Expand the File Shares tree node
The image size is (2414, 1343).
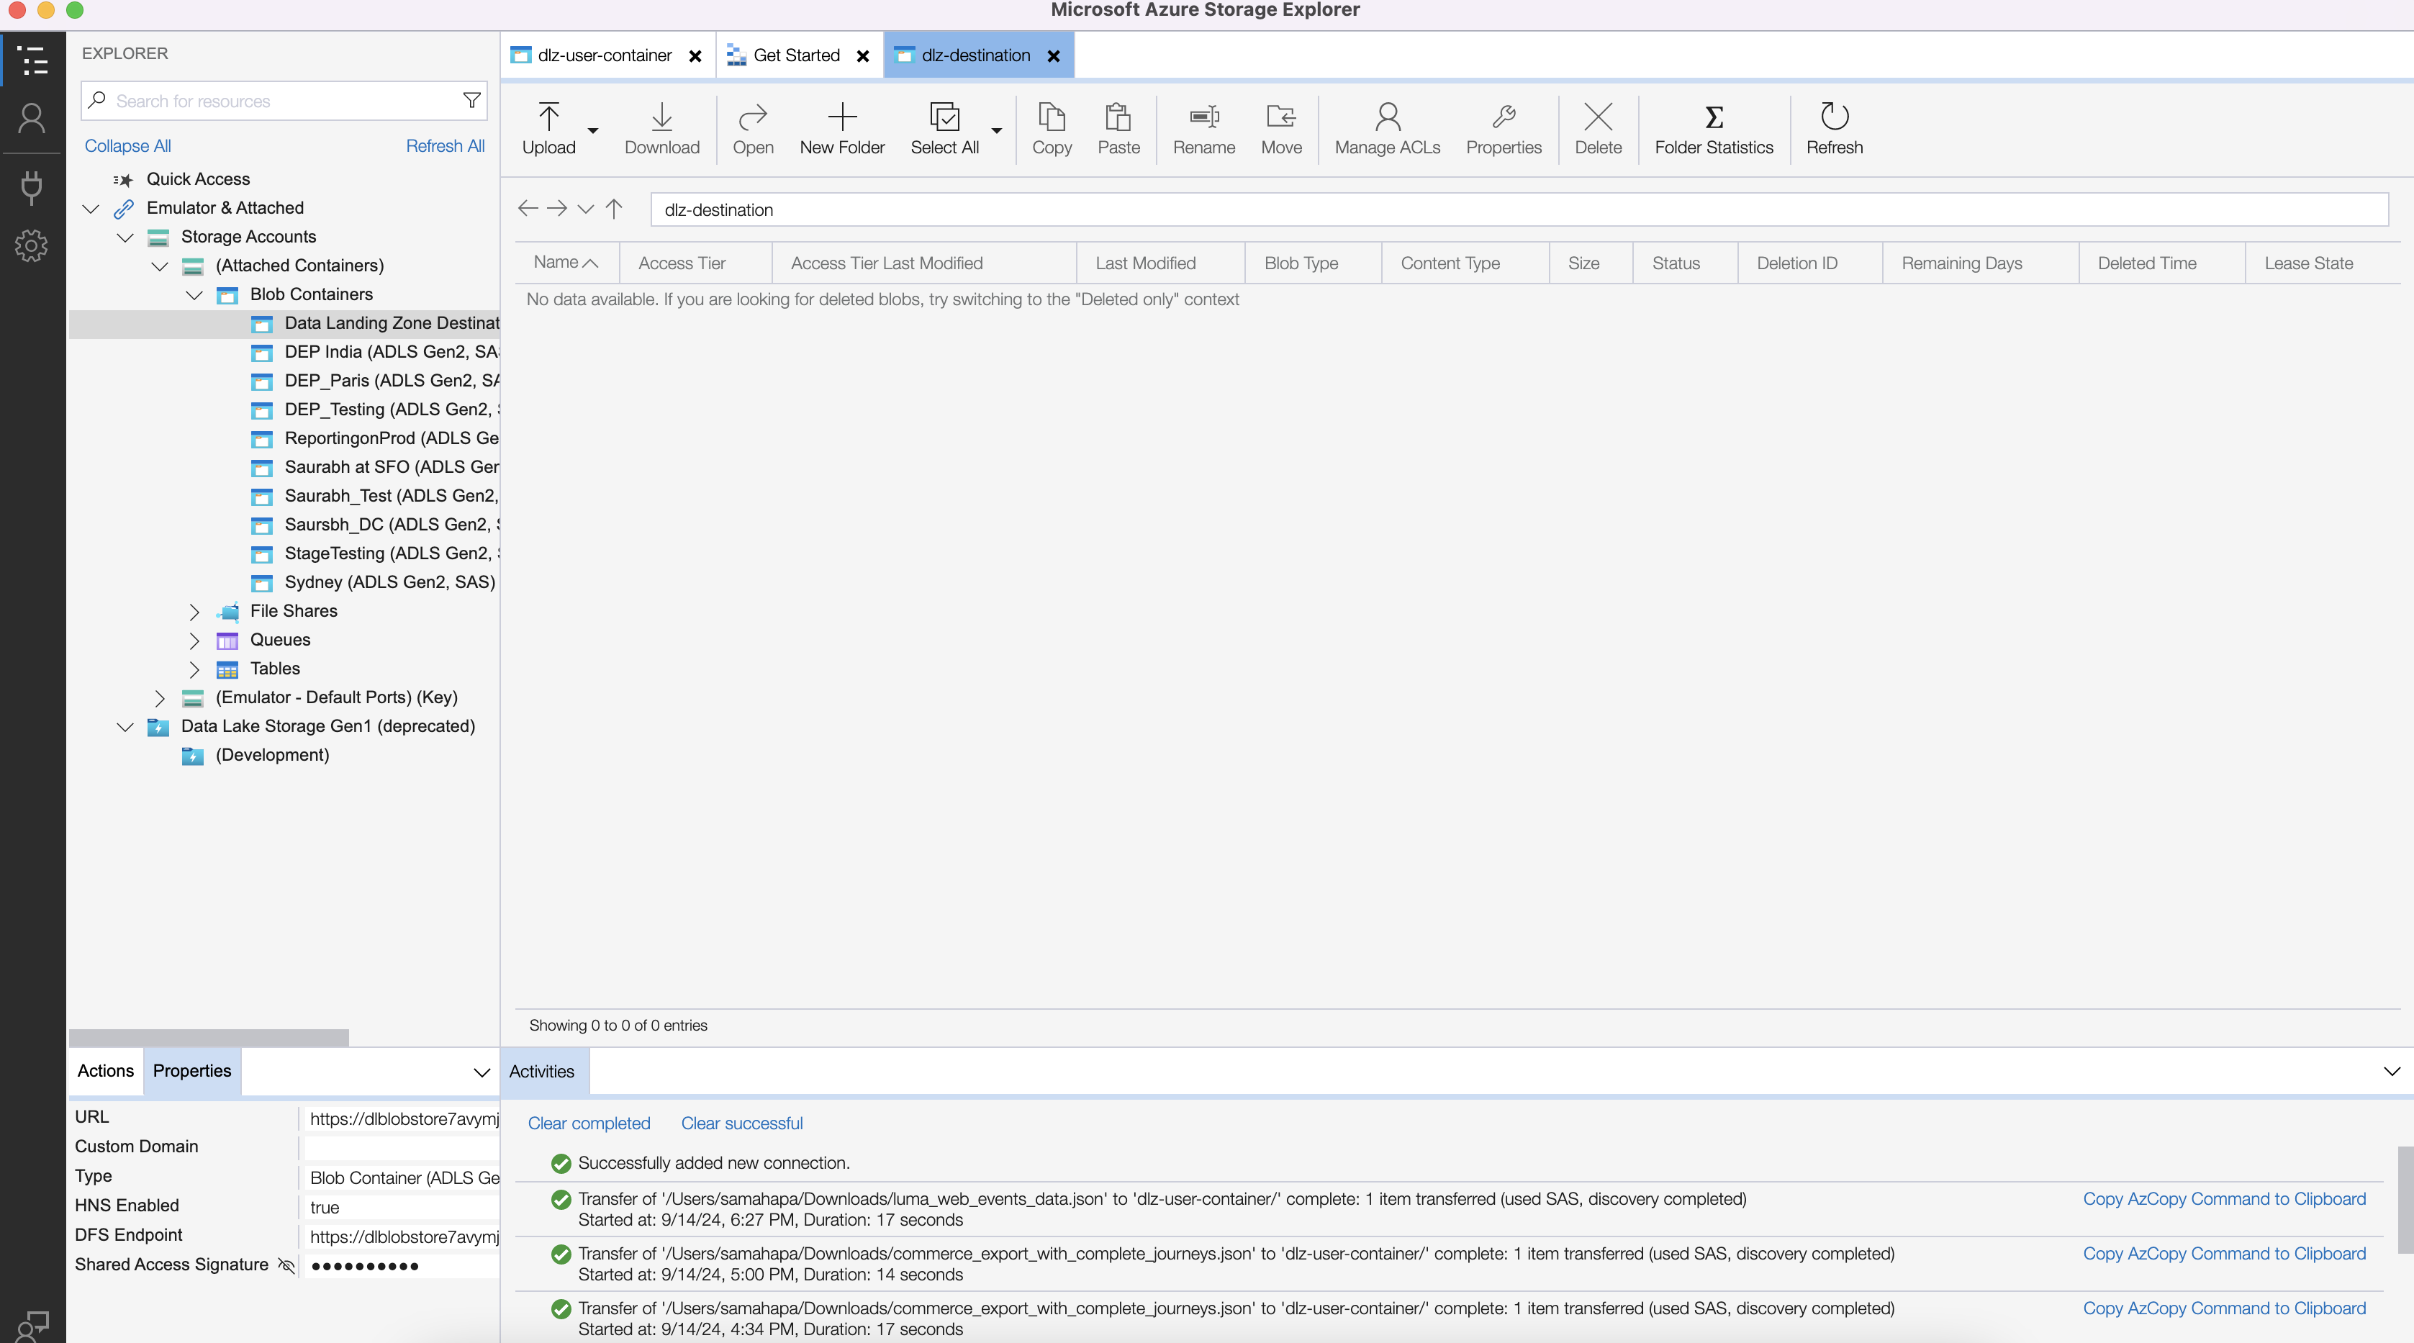tap(194, 612)
